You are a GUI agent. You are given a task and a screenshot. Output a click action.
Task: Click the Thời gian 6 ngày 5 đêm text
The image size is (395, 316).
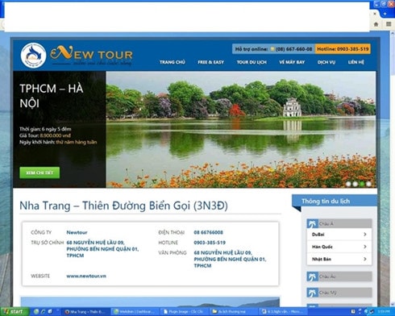coord(45,129)
